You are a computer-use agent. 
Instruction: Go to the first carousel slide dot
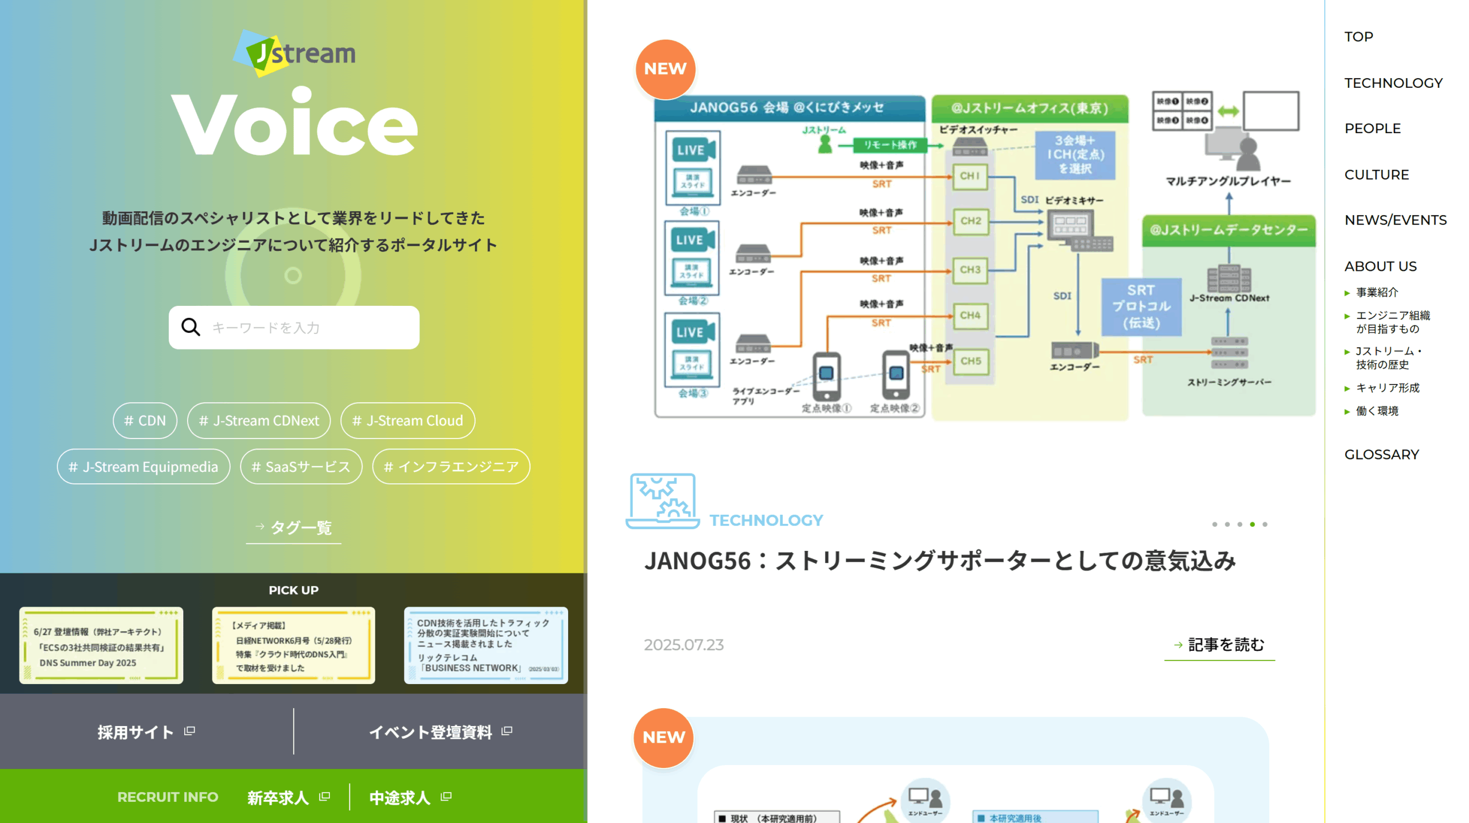coord(1214,525)
